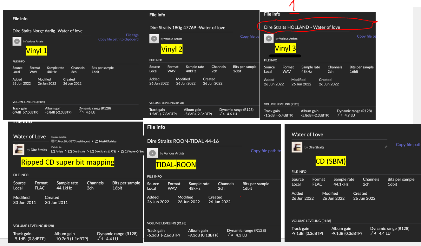Screen dimensions: 421x246
Task: Click the 48kHz sample rate in the ROON-TIDAL panel
Action: (194, 188)
